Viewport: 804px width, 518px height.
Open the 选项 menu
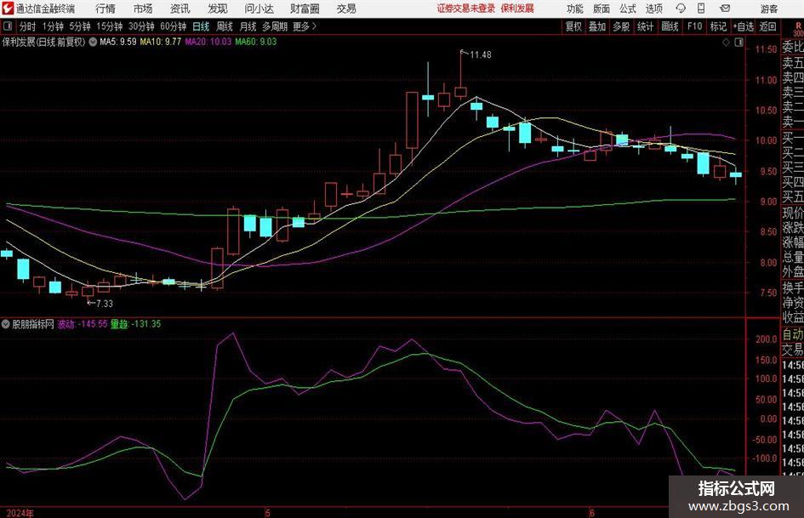653,9
